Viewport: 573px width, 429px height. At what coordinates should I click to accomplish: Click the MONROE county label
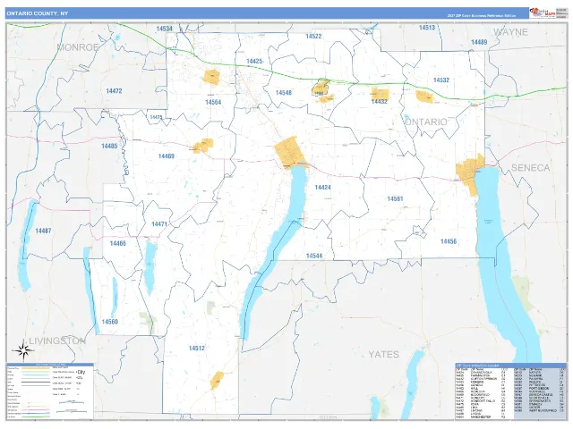78,47
